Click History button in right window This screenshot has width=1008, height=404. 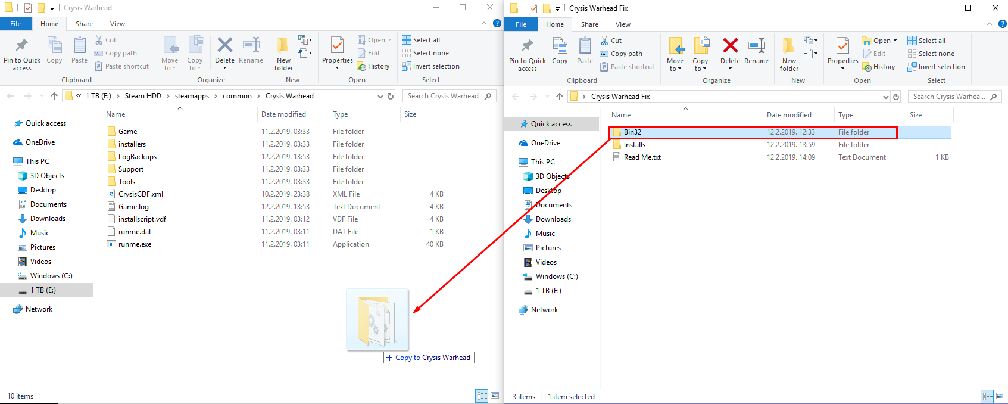pyautogui.click(x=879, y=67)
